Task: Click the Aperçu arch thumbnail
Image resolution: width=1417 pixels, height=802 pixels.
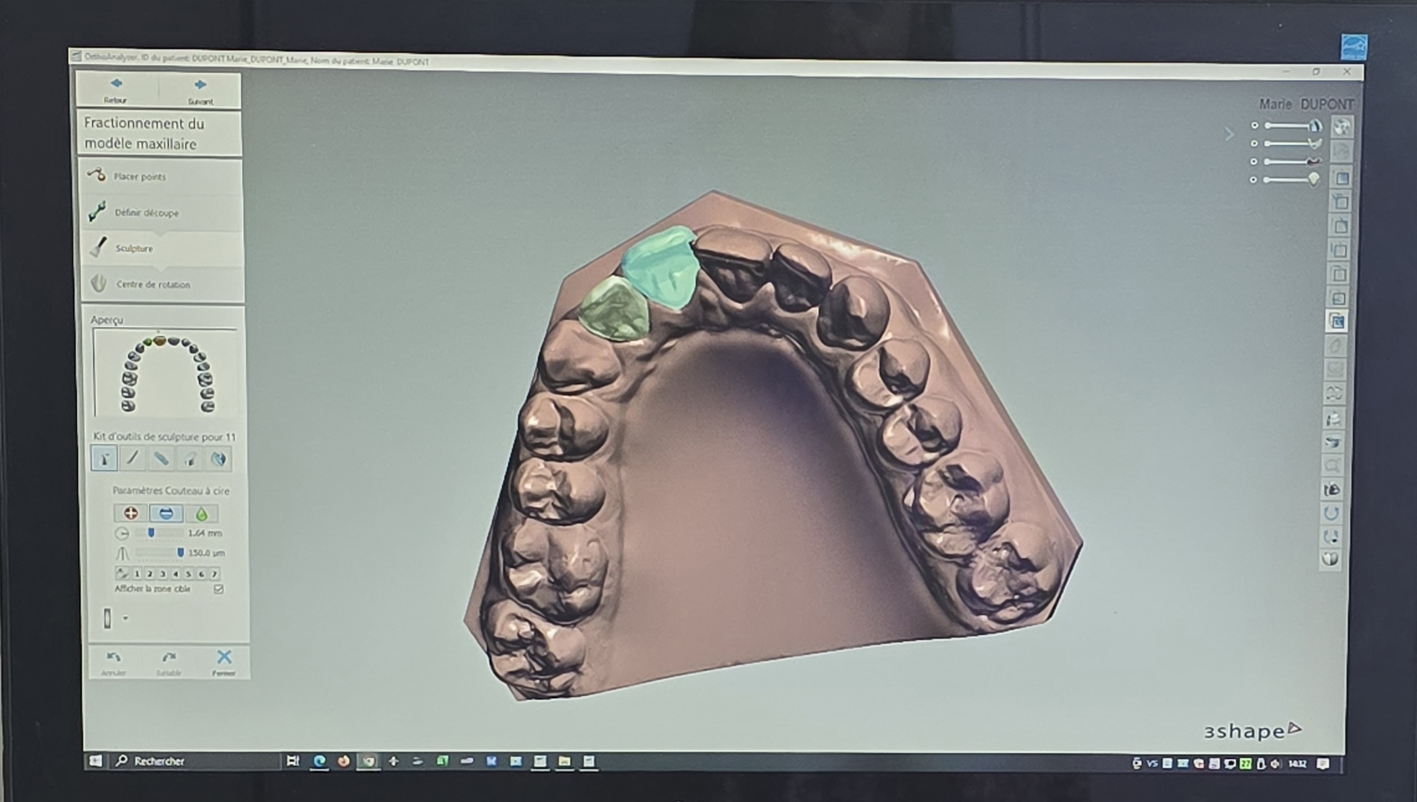Action: 165,373
